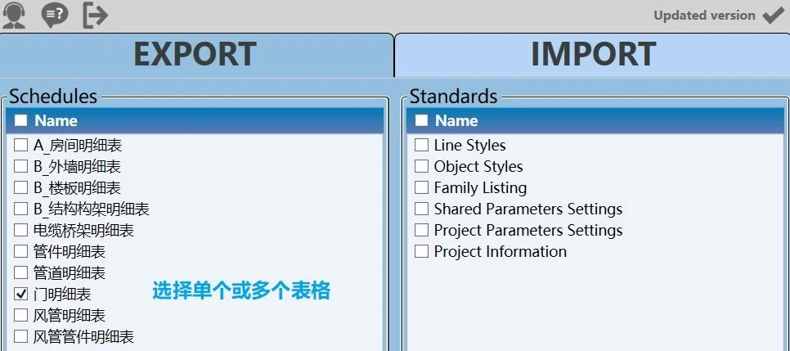The width and height of the screenshot is (790, 351).
Task: Enable Shared Parameters Settings checkbox
Action: coord(421,209)
